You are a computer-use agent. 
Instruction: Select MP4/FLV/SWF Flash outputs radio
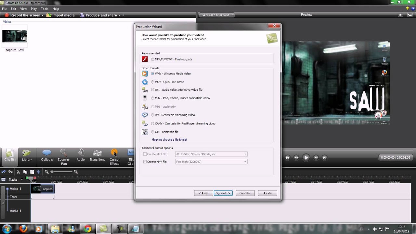click(x=153, y=59)
